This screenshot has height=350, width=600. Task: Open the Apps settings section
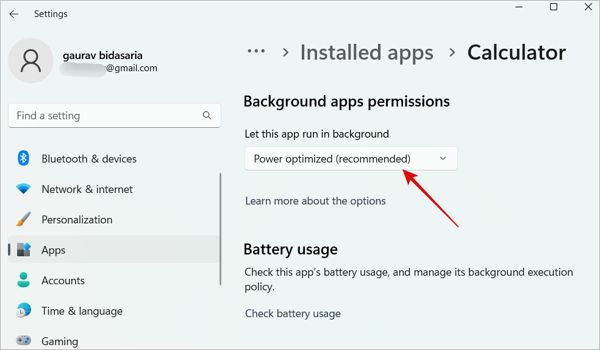(x=54, y=250)
